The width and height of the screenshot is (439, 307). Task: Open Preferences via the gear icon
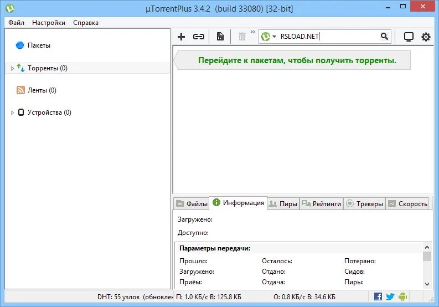tap(426, 37)
